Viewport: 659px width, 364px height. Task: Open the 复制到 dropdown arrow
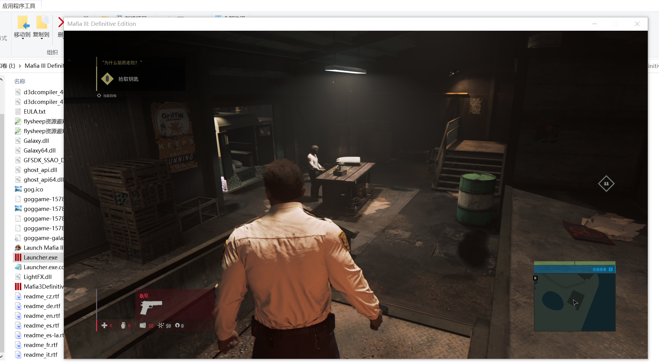[x=42, y=39]
